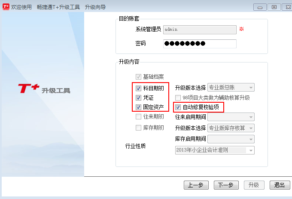Uncheck the 凭证 checkbox
Image resolution: width=292 pixels, height=199 pixels.
point(138,98)
